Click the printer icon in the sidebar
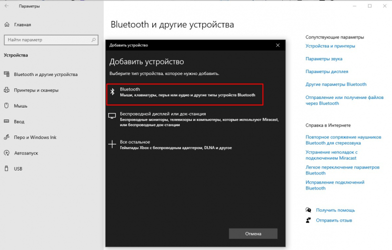 (x=7, y=90)
